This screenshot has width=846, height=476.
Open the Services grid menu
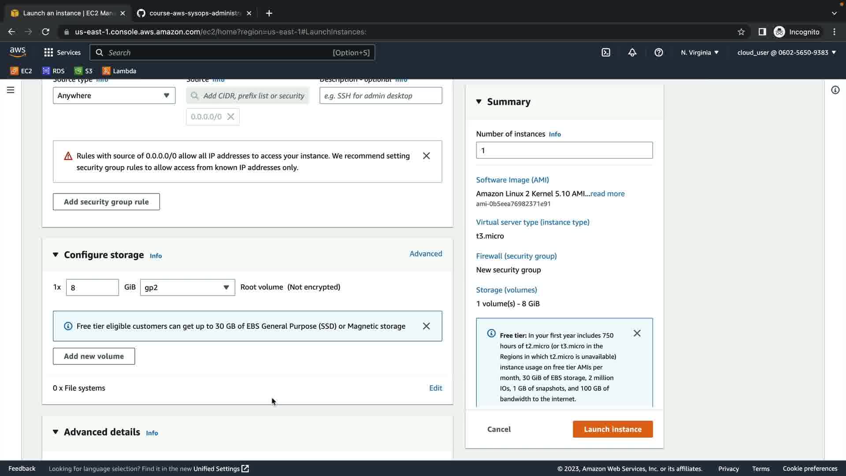62,52
